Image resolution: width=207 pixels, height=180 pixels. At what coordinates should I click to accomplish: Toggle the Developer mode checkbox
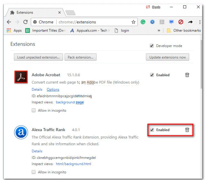tap(152, 46)
